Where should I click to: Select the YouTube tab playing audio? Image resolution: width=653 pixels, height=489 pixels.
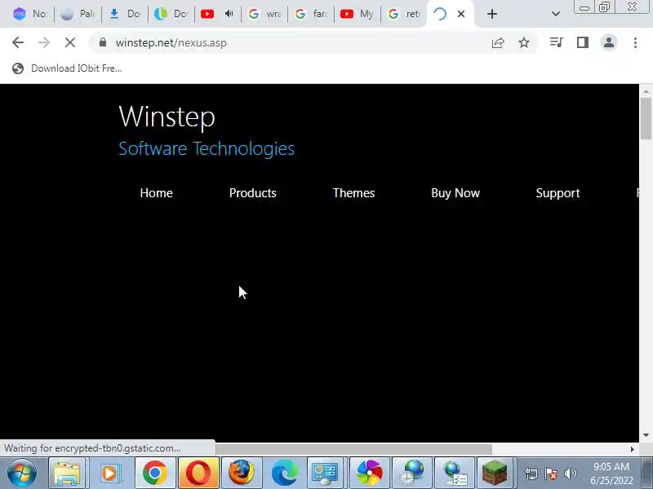coord(218,14)
